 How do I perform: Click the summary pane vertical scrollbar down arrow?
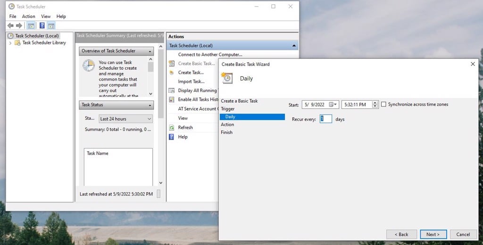(161, 183)
